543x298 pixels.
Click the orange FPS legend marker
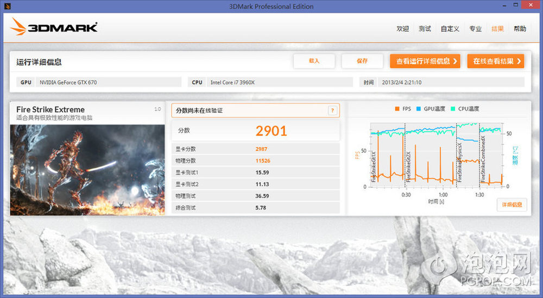pyautogui.click(x=397, y=109)
